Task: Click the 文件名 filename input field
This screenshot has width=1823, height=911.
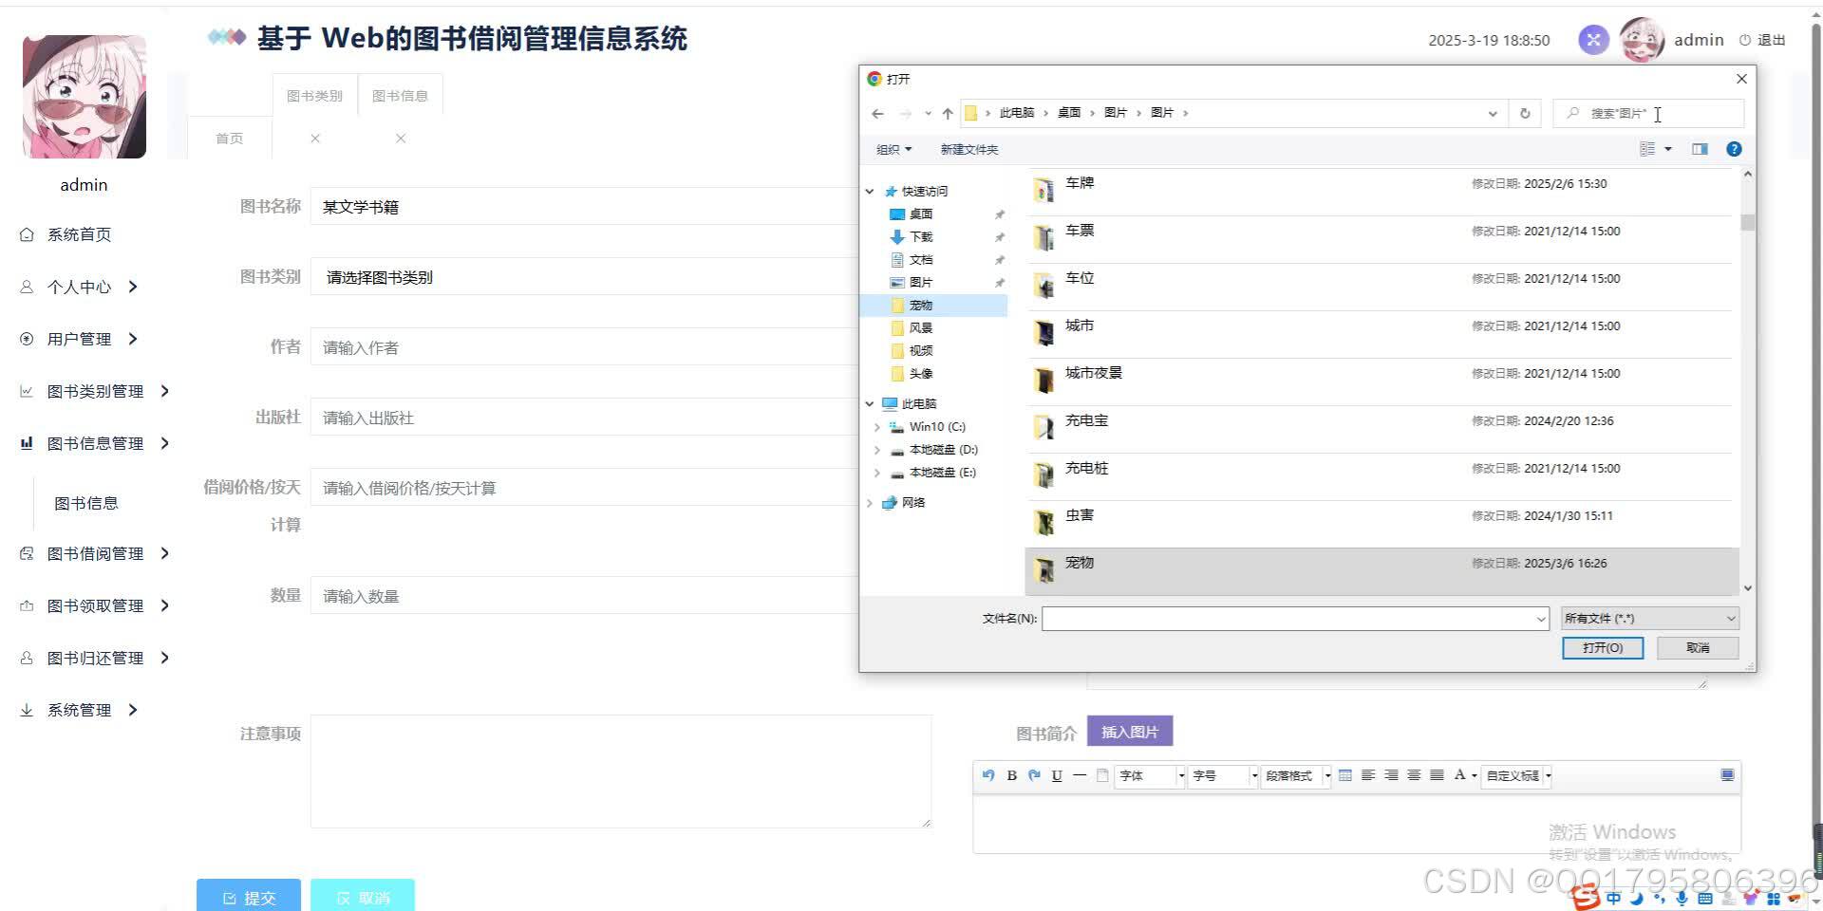Action: 1295,619
